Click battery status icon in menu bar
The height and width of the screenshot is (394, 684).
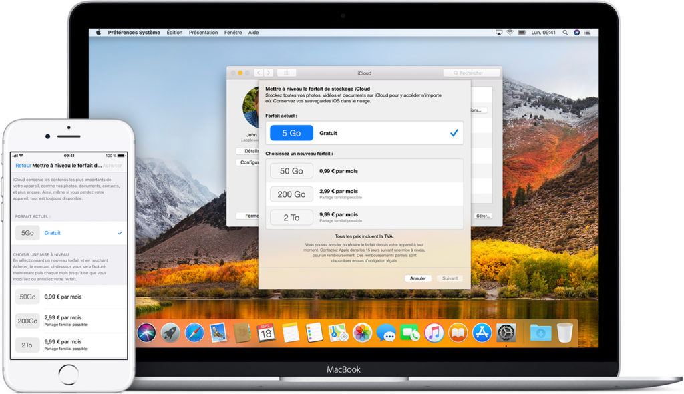tap(522, 32)
